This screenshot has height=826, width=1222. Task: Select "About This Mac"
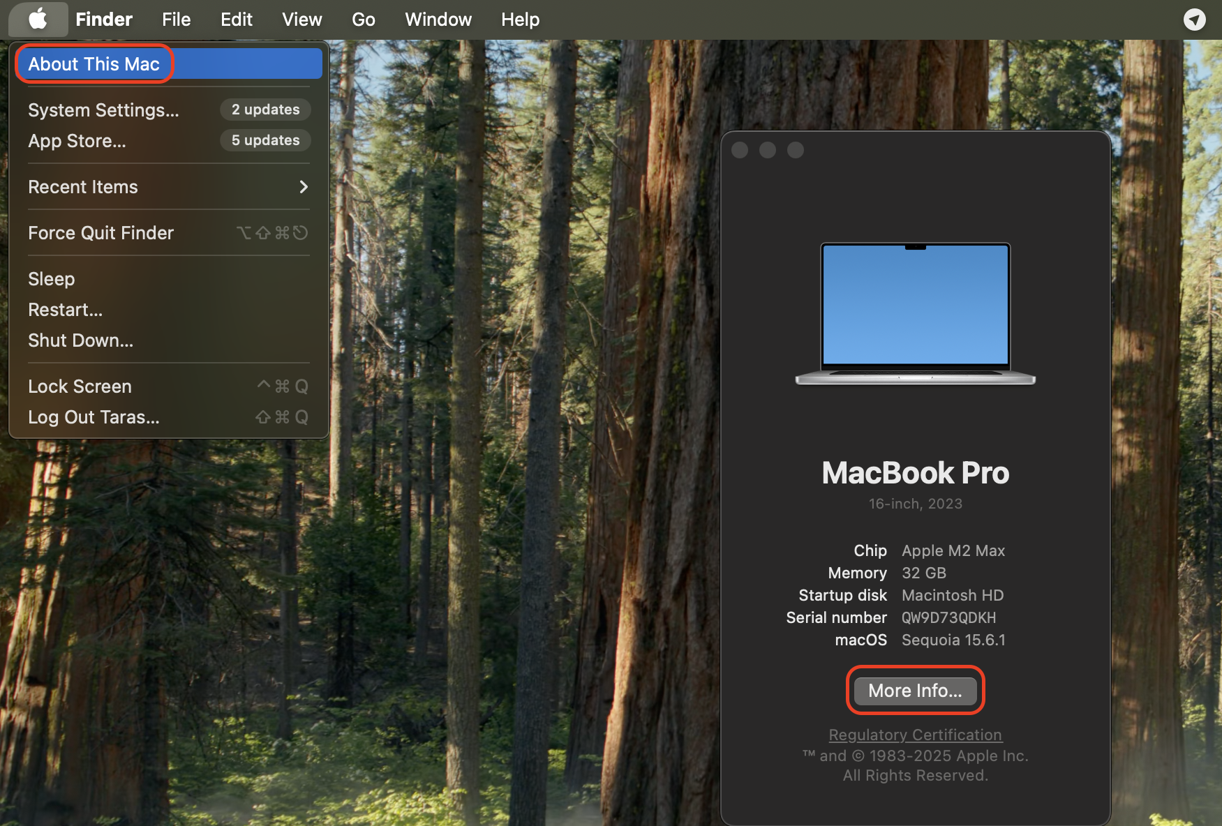94,63
